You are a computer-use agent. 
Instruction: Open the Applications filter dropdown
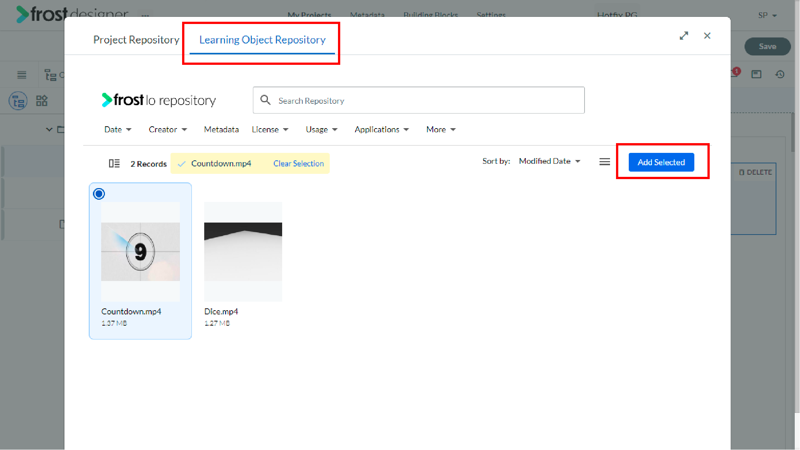(x=381, y=129)
